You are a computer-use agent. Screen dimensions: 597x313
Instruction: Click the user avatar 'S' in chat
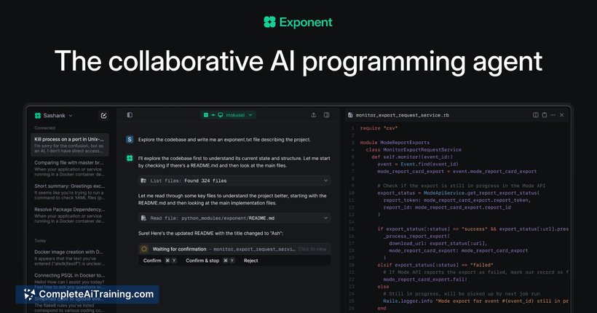[130, 140]
